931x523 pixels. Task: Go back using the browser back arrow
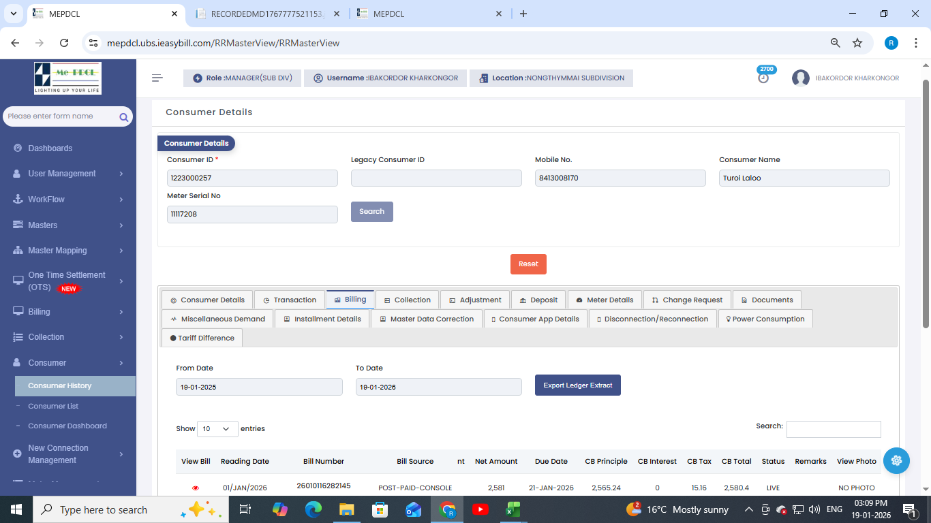point(15,43)
